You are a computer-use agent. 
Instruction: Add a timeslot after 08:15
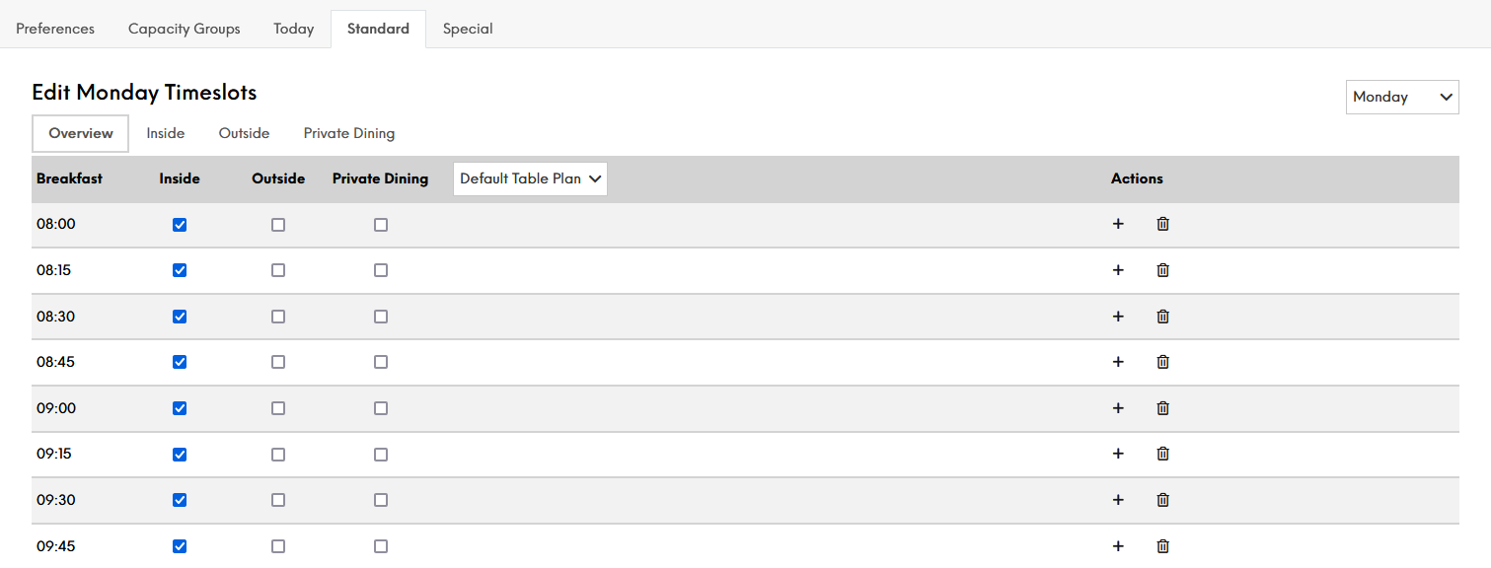(1118, 270)
